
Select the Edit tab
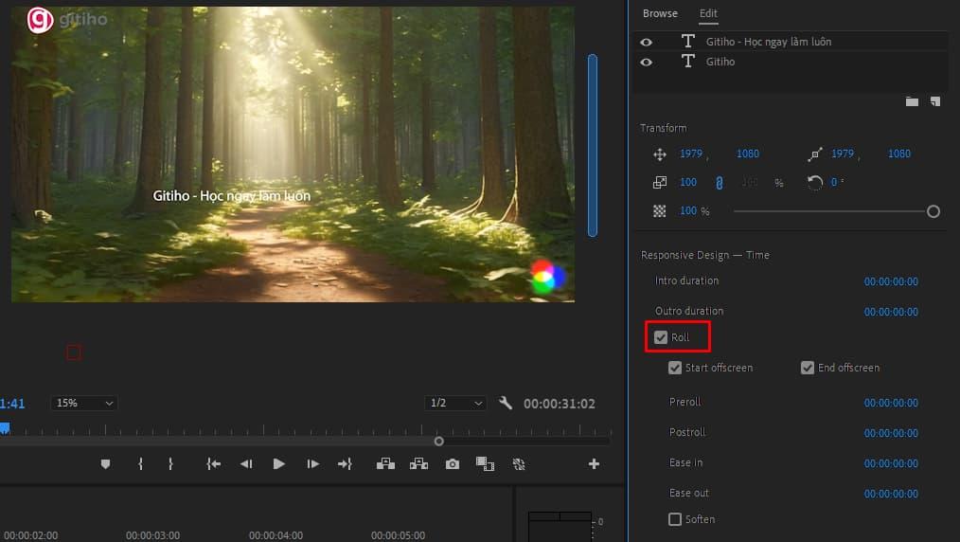[x=708, y=13]
